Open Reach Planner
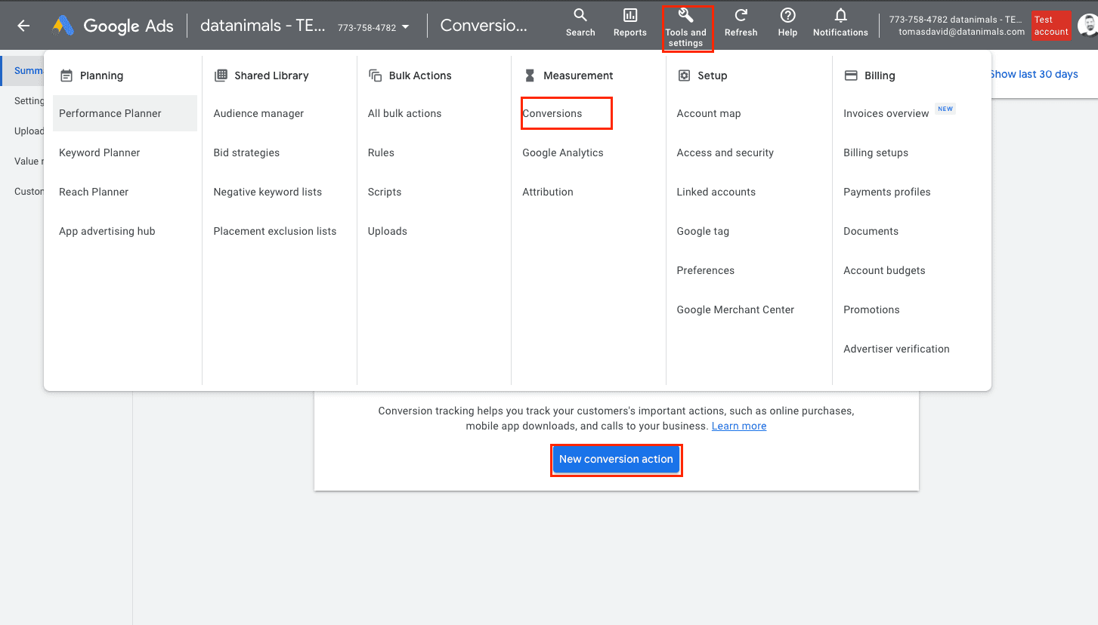 pos(94,192)
